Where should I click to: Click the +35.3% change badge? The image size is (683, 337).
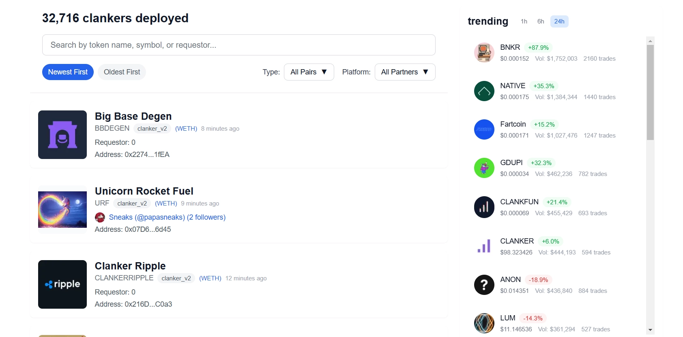tap(544, 86)
